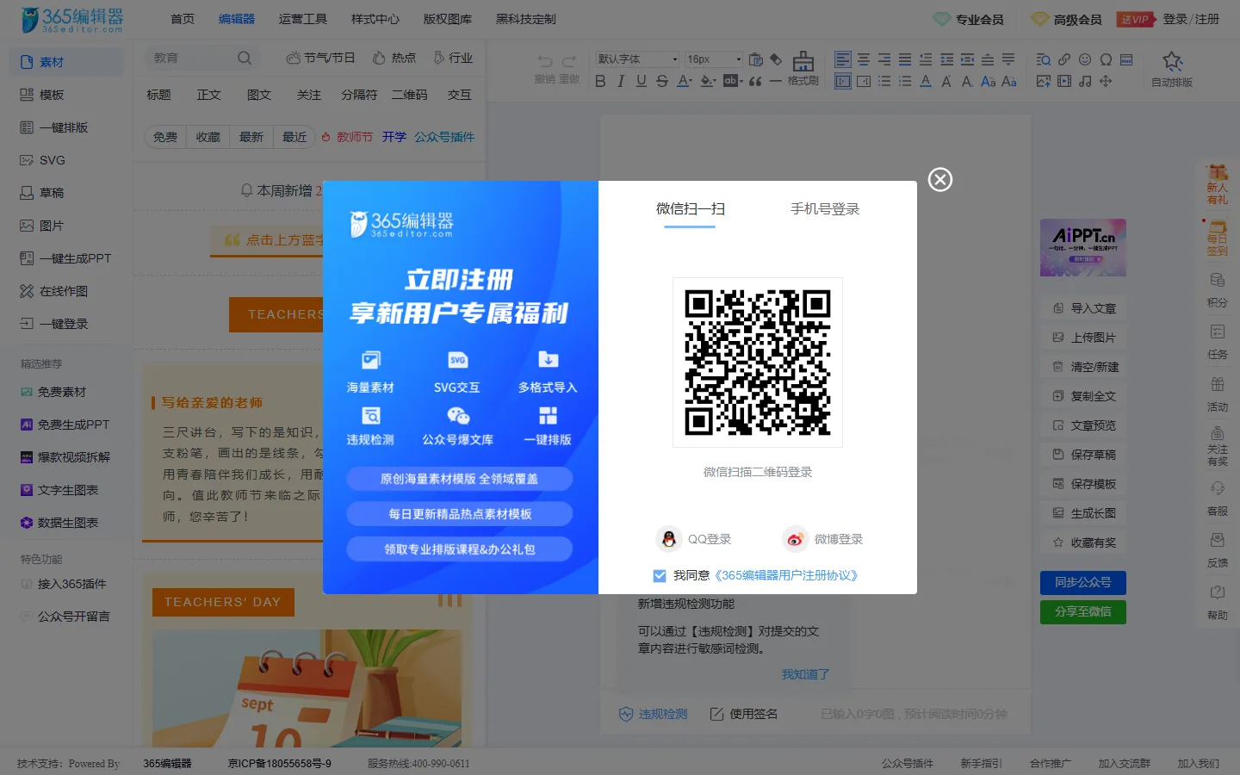Image resolution: width=1240 pixels, height=775 pixels.
Task: Click the special character omega icon
Action: (x=1106, y=59)
